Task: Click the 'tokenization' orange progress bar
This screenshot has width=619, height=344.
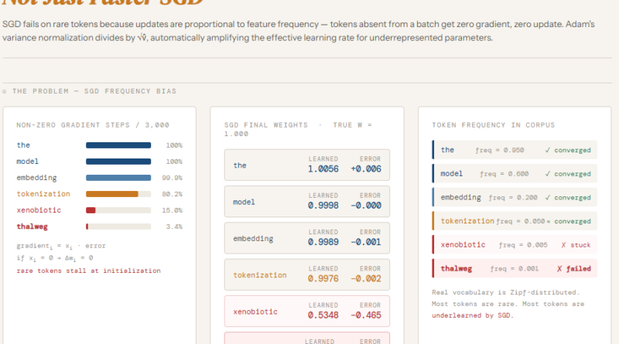Action: tap(118, 194)
